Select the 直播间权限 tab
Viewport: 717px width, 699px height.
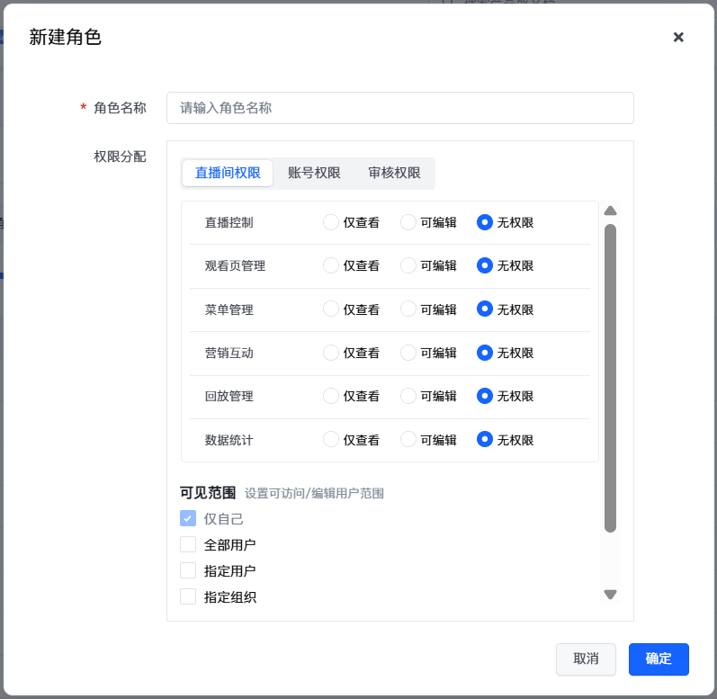[x=228, y=173]
